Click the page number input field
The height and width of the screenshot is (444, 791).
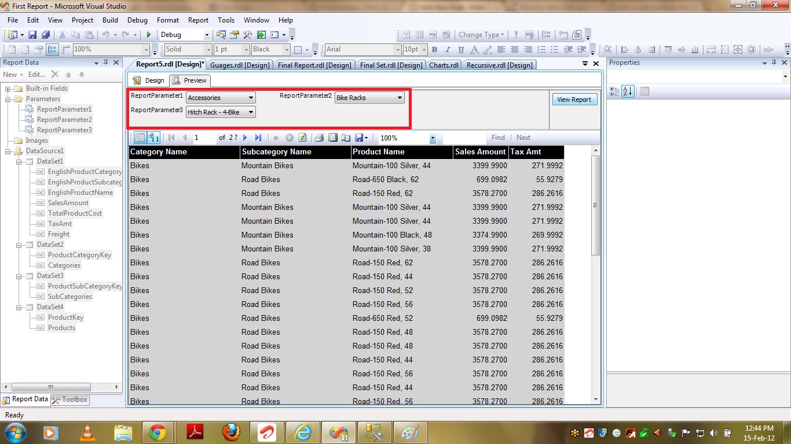tap(204, 138)
